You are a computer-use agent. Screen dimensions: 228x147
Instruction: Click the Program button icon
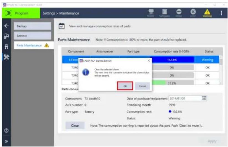[x=8, y=13]
